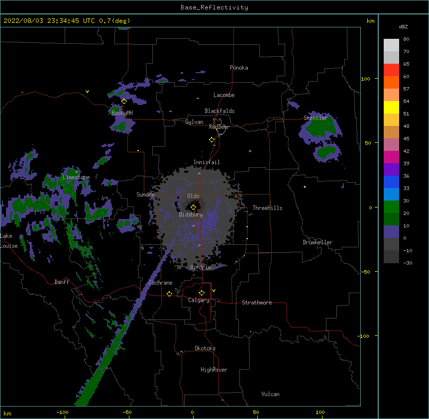This screenshot has width=429, height=419.
Task: Click the Drumheller town label
Action: (318, 242)
